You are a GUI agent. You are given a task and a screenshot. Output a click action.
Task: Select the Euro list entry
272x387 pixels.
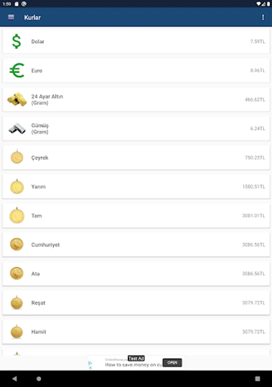136,71
